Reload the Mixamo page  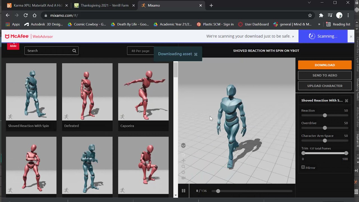[26, 15]
